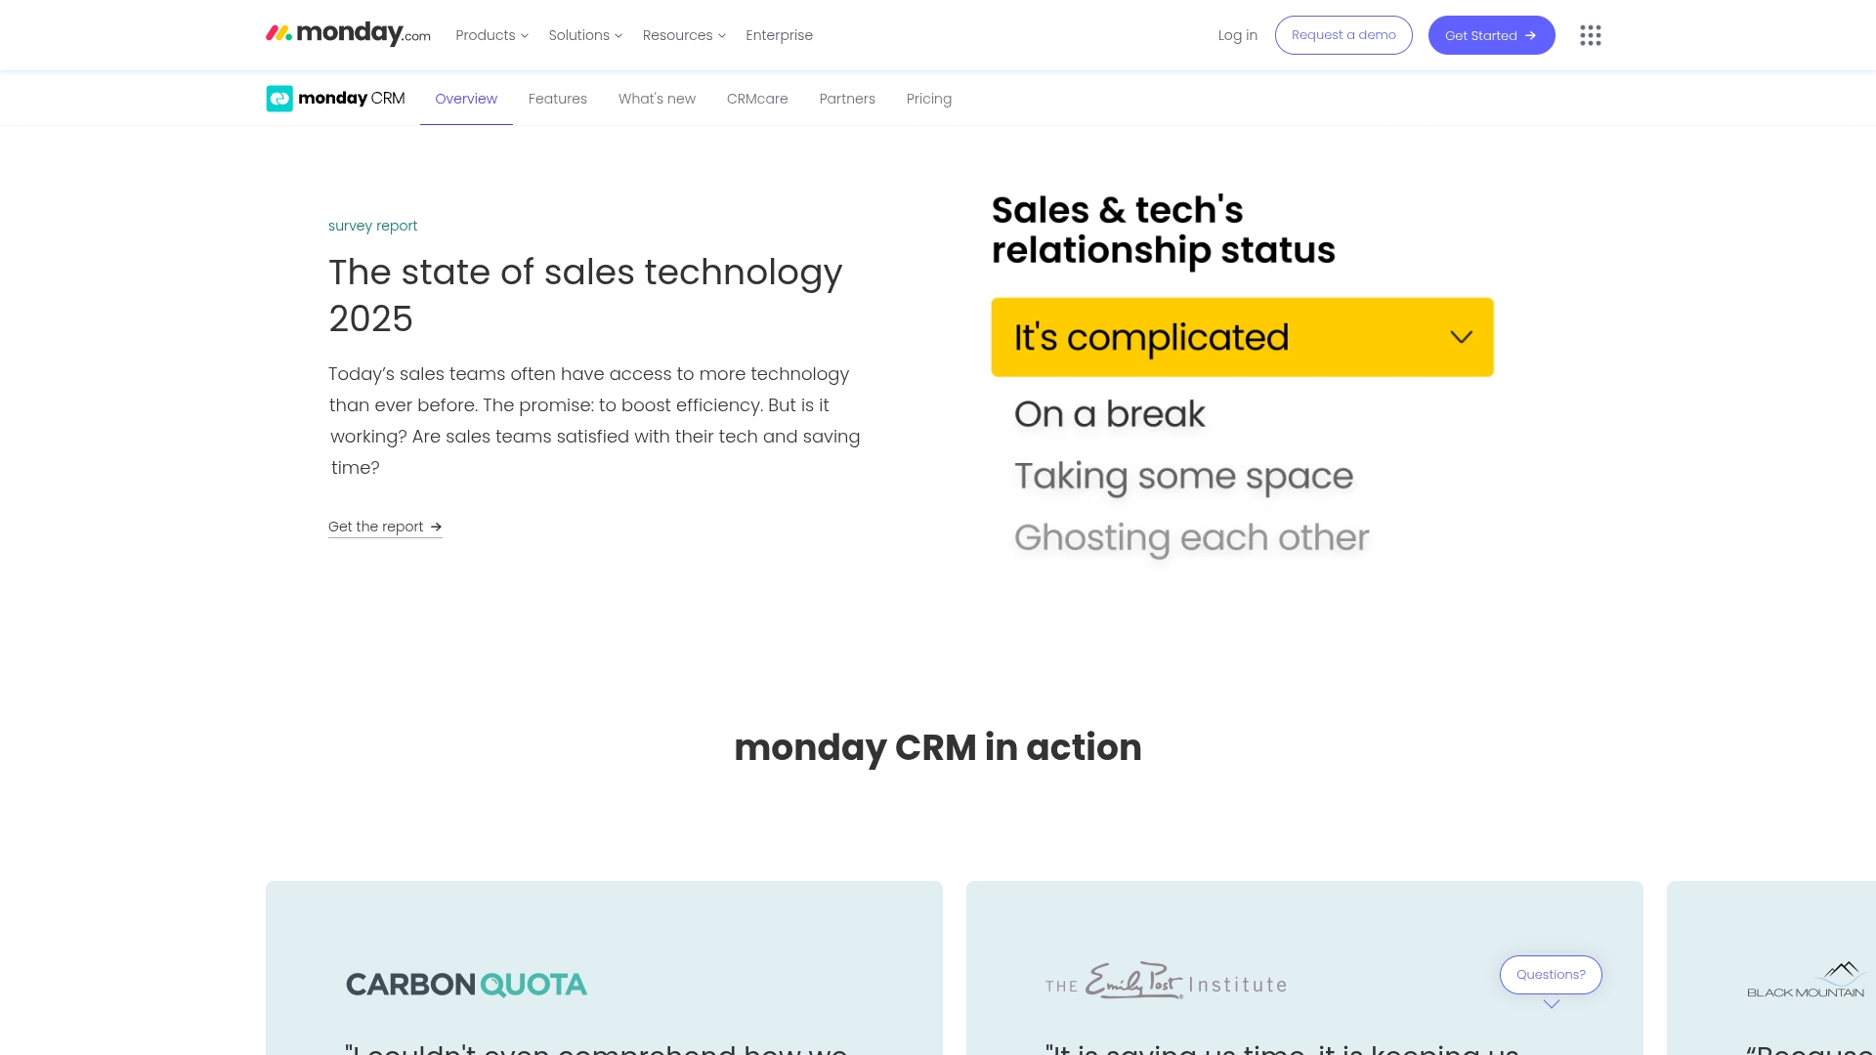Expand the It's complicated yellow dropdown

(1242, 337)
